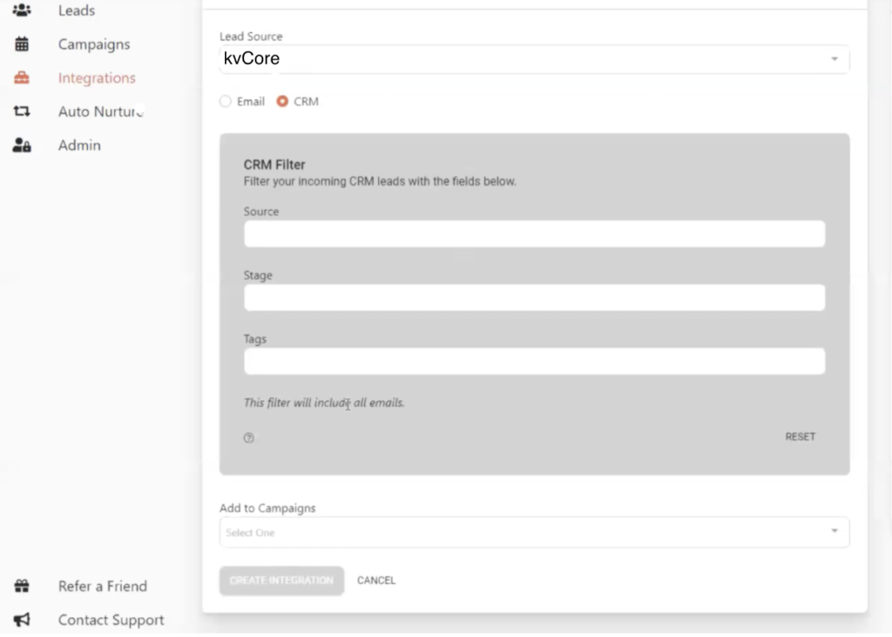Select the Email radio button
Image resolution: width=892 pixels, height=637 pixels.
click(226, 101)
